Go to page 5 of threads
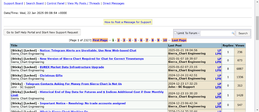 click(135, 40)
